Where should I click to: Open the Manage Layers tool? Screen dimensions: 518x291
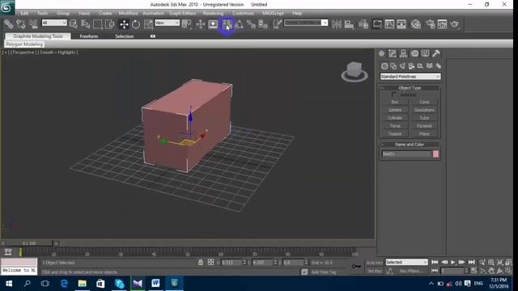pyautogui.click(x=363, y=24)
